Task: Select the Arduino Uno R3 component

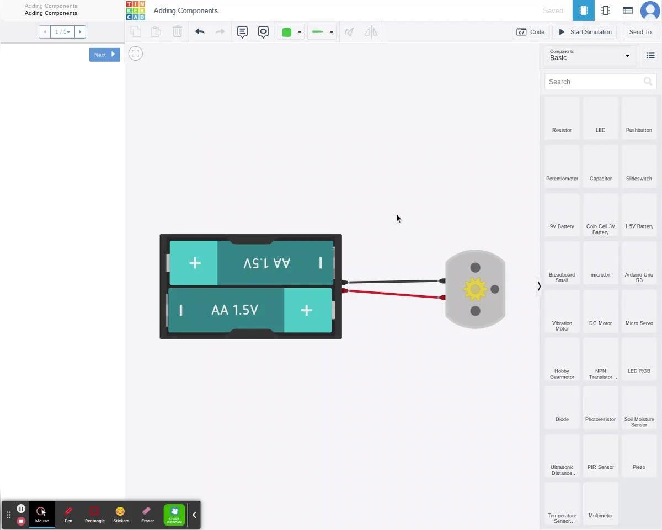Action: pyautogui.click(x=639, y=263)
